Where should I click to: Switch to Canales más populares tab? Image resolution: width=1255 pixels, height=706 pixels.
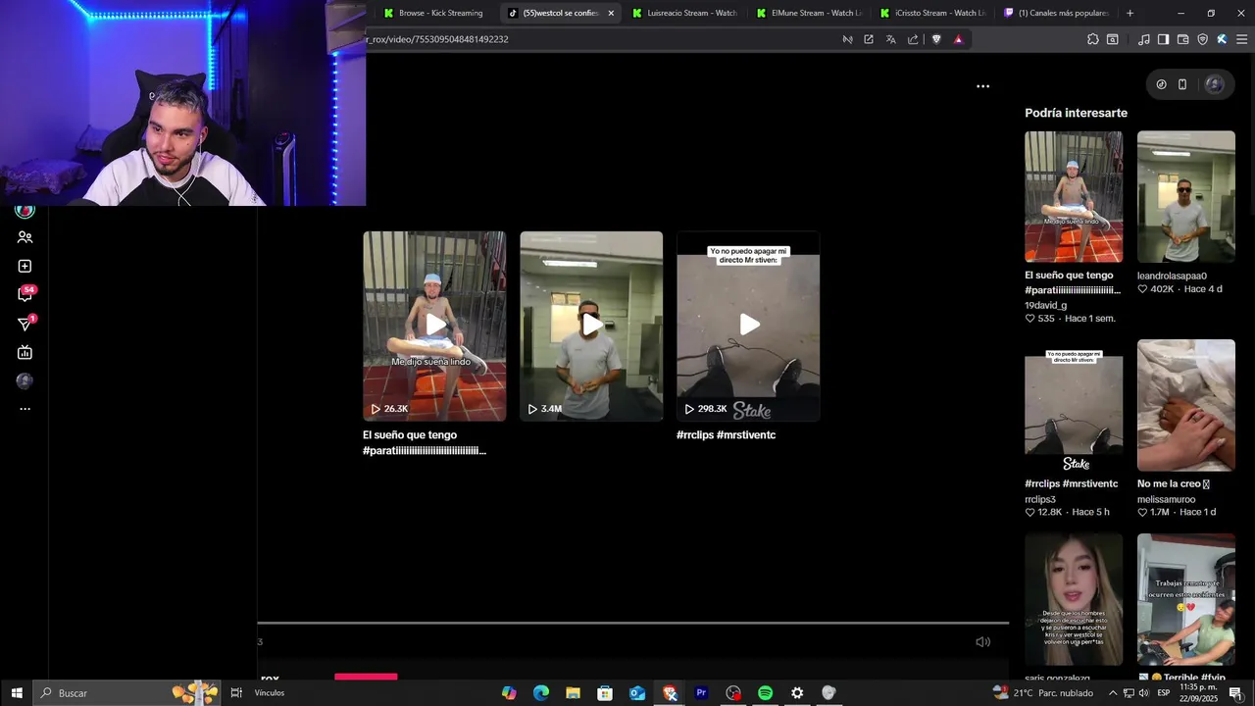point(1056,13)
